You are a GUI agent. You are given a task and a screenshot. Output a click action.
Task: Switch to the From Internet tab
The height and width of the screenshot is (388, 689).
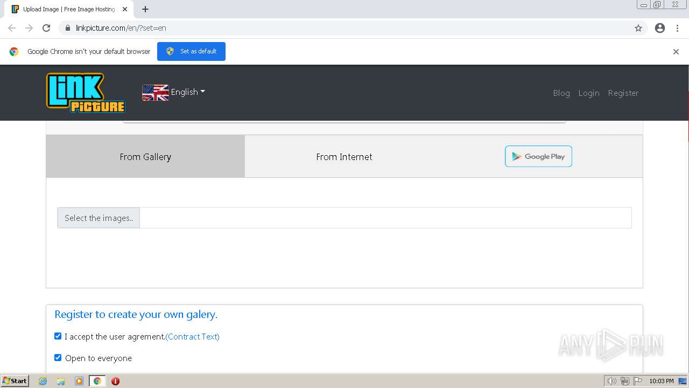[x=344, y=156]
